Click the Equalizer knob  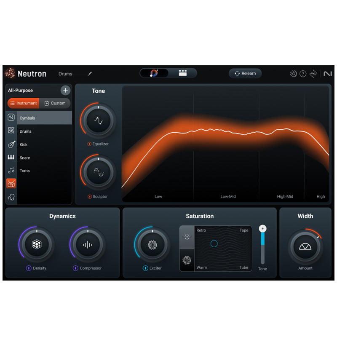tap(99, 121)
